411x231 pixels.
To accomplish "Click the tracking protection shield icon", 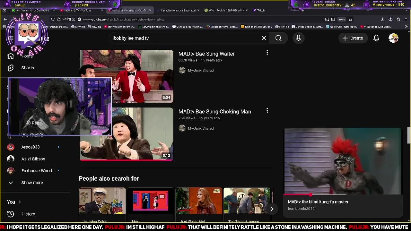I will [x=53, y=19].
